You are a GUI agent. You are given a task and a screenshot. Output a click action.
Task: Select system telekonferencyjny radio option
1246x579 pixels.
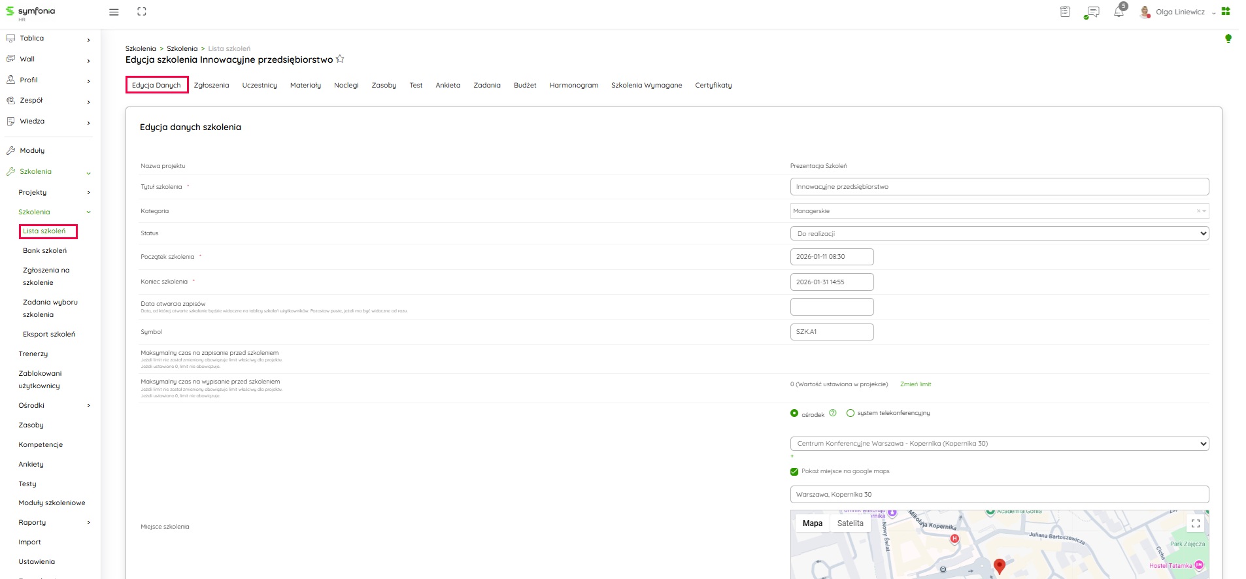(850, 413)
